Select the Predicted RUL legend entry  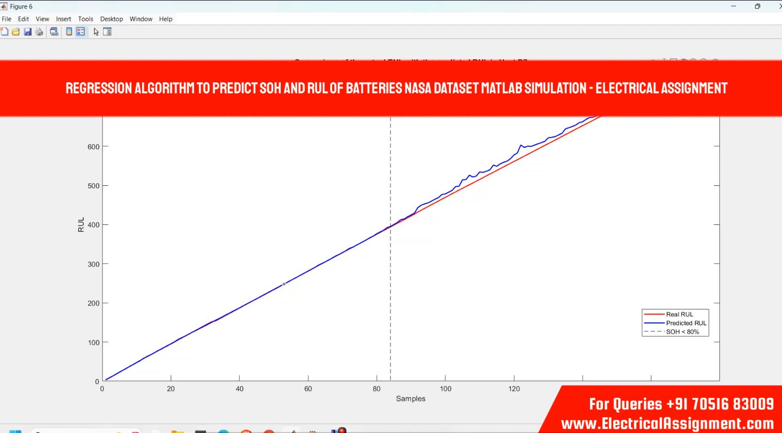(x=686, y=323)
